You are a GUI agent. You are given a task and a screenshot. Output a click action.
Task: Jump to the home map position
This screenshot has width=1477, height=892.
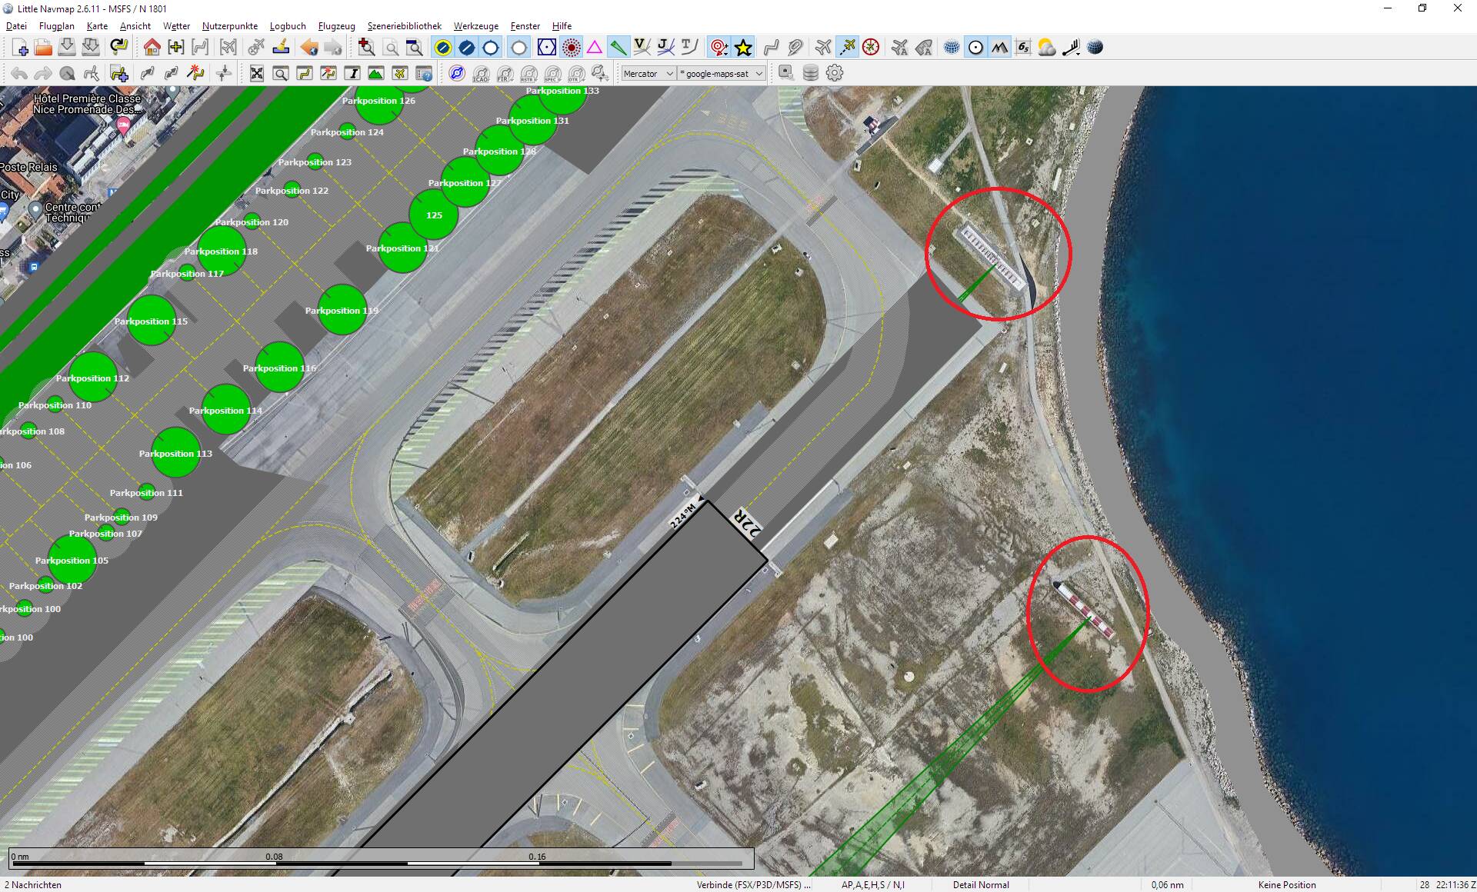point(151,47)
